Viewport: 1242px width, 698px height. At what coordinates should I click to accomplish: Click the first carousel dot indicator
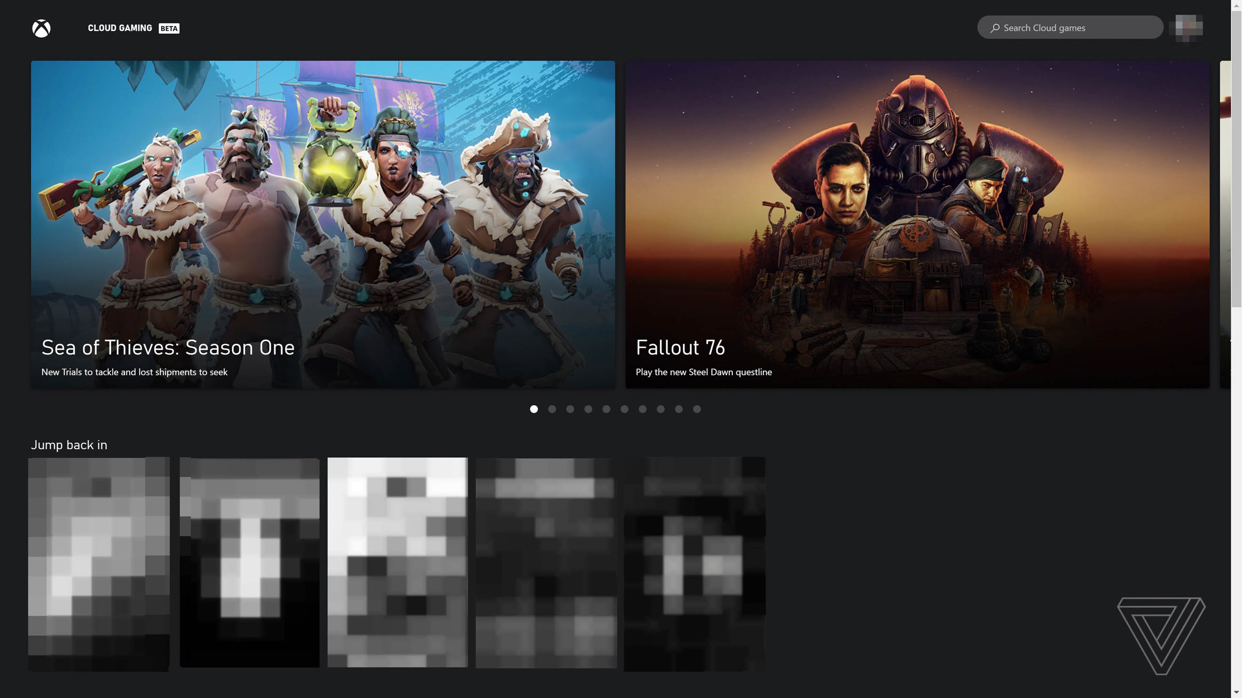[533, 409]
